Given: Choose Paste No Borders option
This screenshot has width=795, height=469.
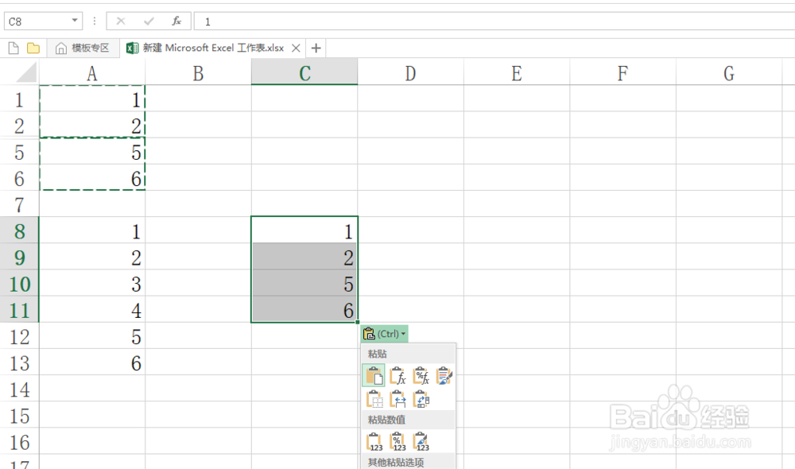Looking at the screenshot, I should (x=374, y=400).
